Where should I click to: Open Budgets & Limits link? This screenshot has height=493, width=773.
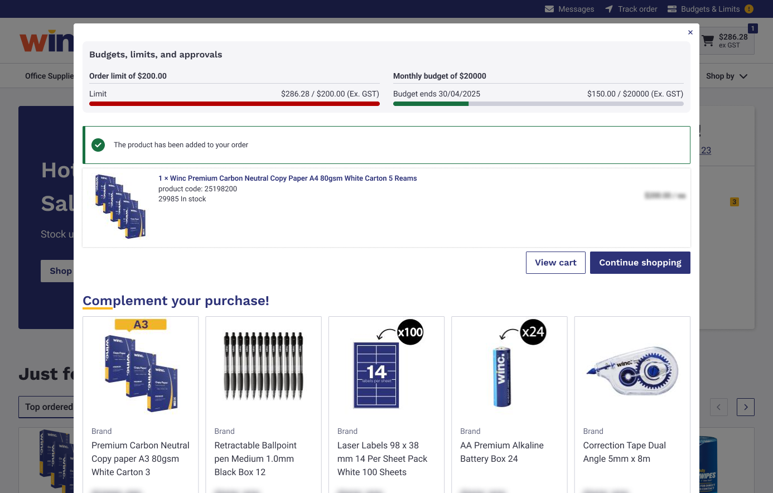[710, 9]
